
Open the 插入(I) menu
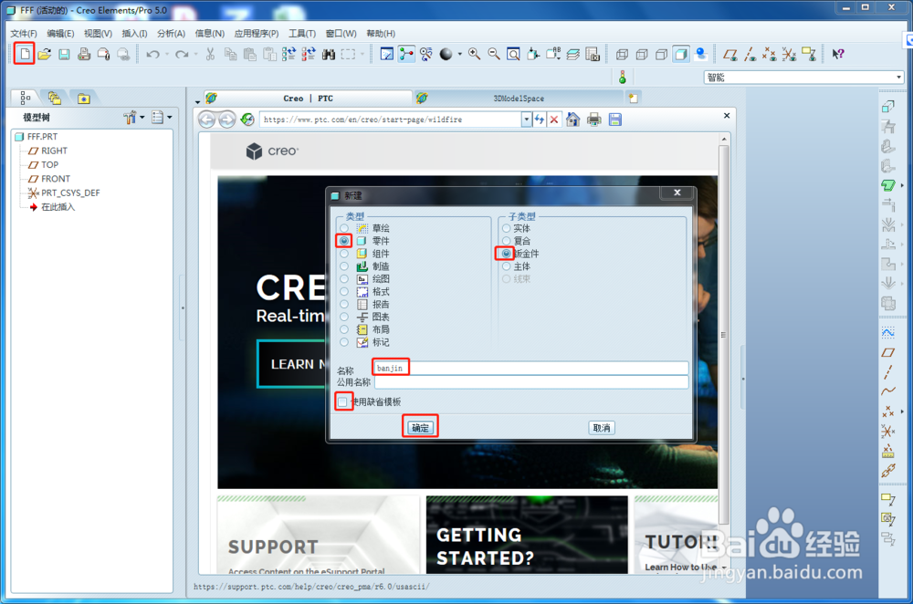coord(134,33)
